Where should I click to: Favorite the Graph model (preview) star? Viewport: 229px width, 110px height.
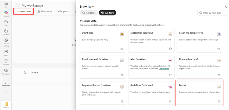pyautogui.click(x=219, y=49)
